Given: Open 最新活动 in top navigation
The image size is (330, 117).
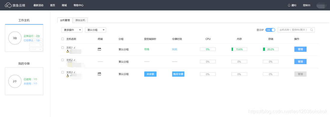Looking at the screenshot, I should click(x=38, y=5).
